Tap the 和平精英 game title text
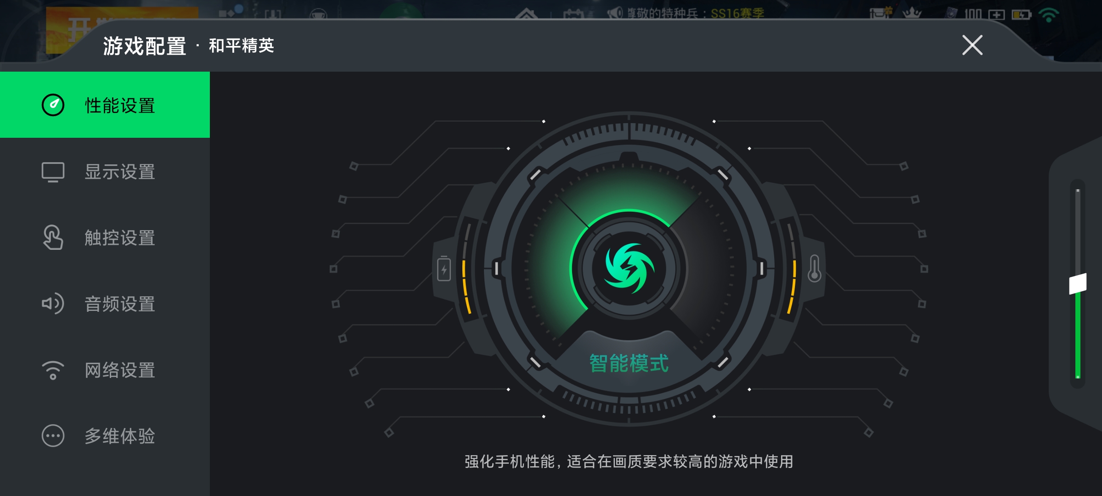1102x496 pixels. (242, 45)
